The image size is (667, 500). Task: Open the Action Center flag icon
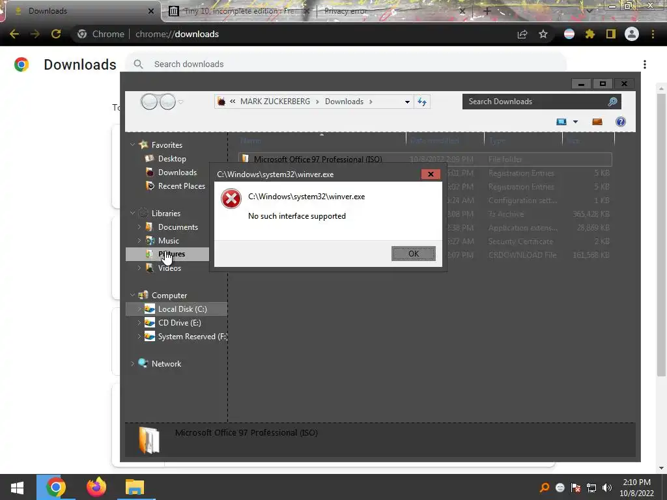click(576, 488)
